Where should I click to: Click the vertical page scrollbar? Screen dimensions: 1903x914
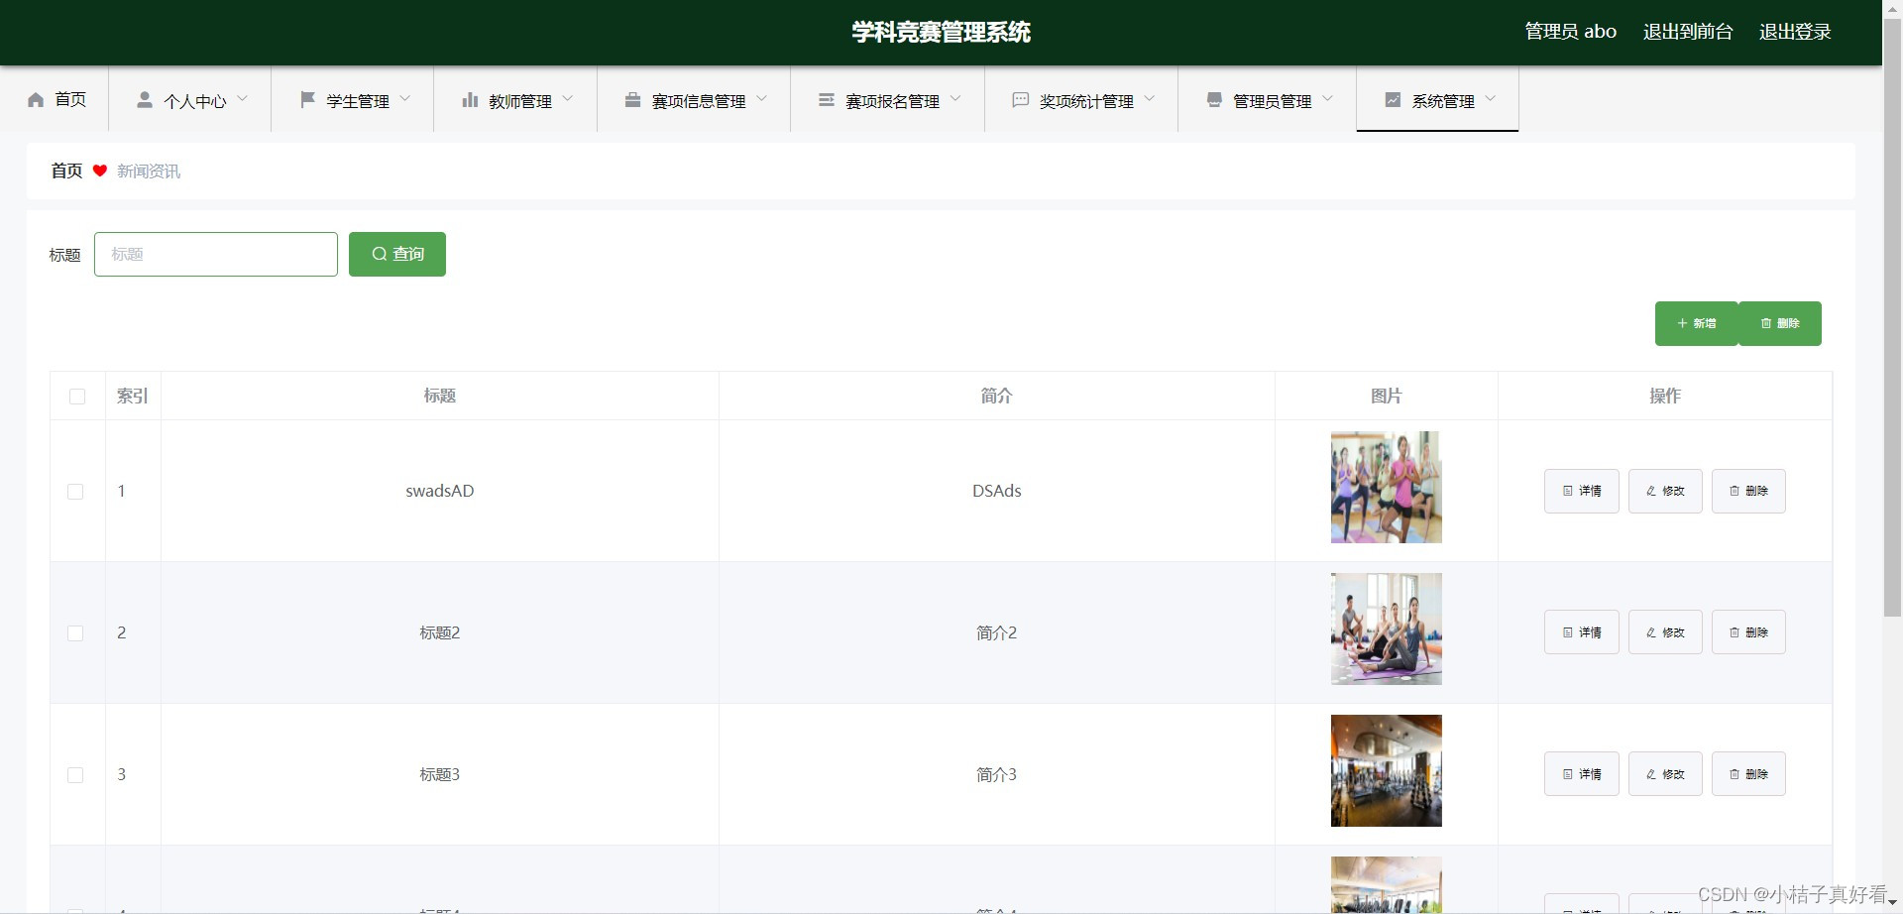[1892, 317]
